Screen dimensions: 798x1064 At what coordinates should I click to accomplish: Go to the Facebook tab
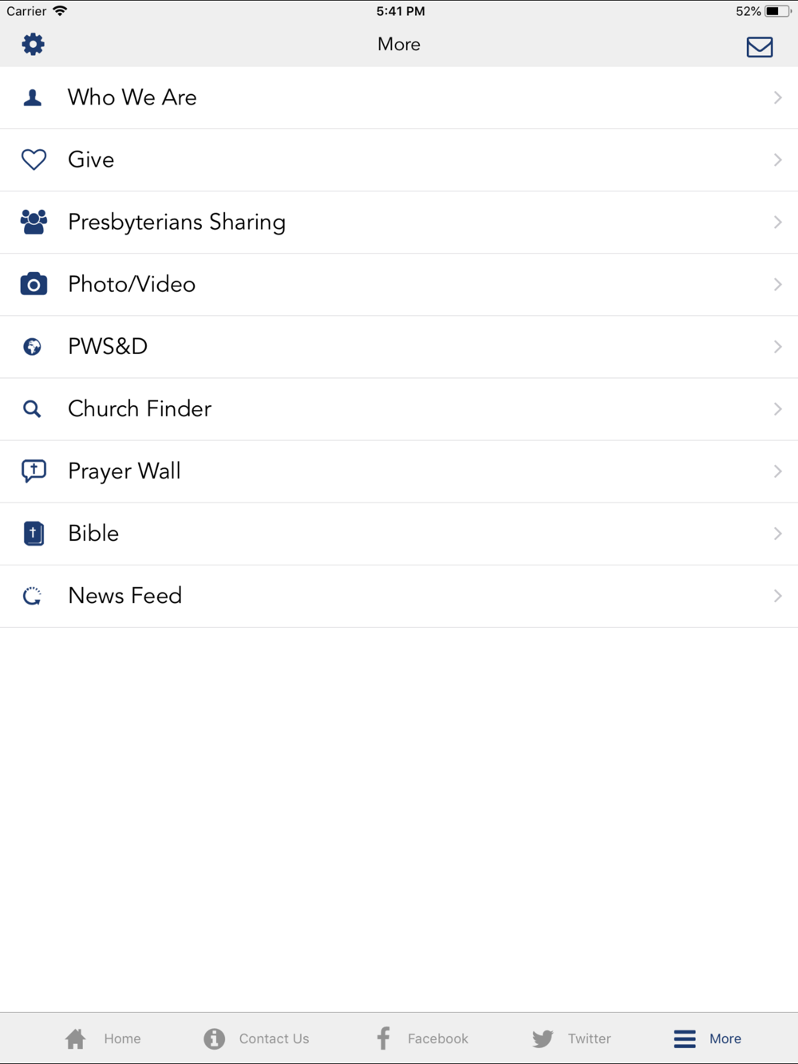coord(422,1038)
